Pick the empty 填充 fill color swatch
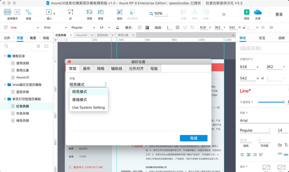289x172 pixels. coord(140,28)
